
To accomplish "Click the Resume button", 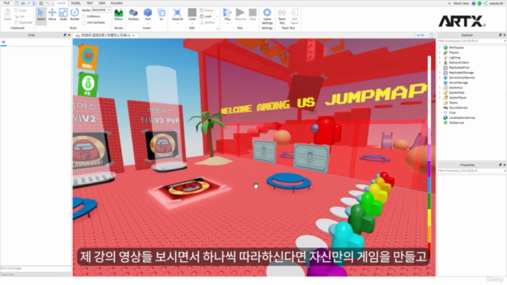I will [x=240, y=14].
